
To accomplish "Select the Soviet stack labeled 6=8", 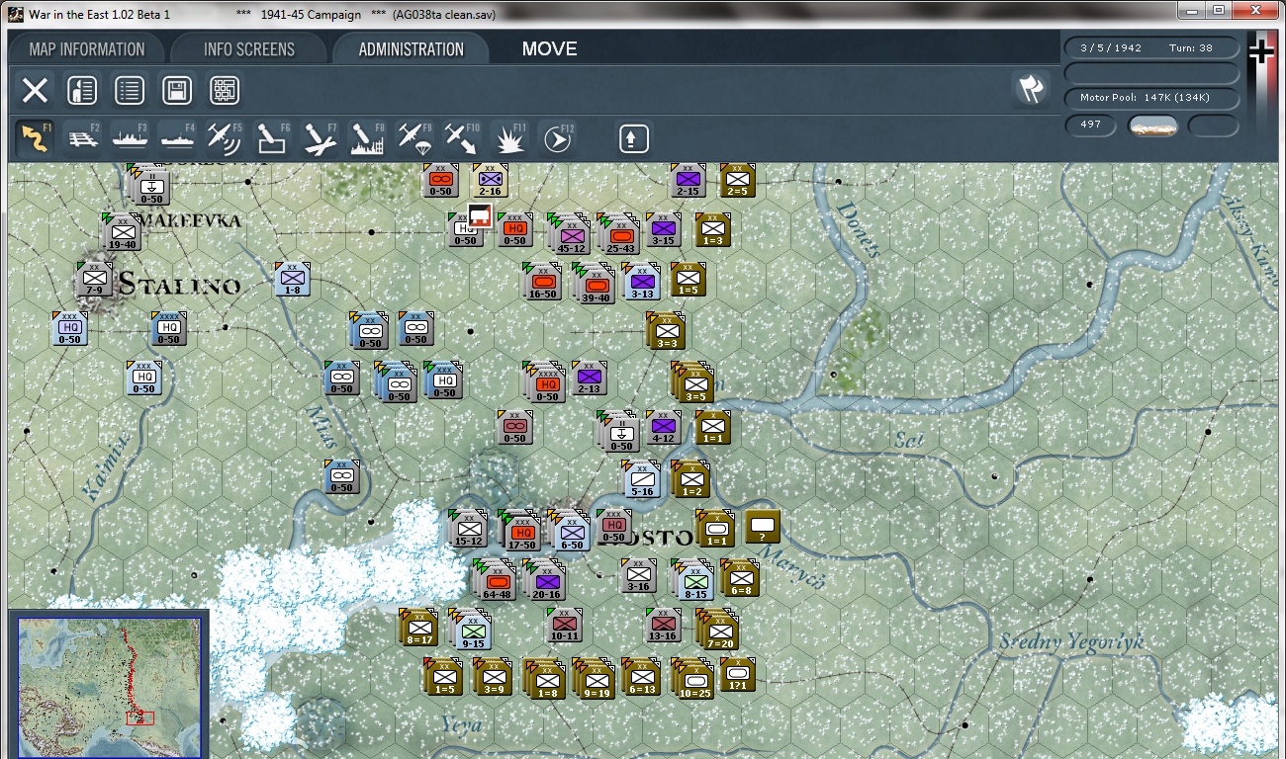I will 740,578.
